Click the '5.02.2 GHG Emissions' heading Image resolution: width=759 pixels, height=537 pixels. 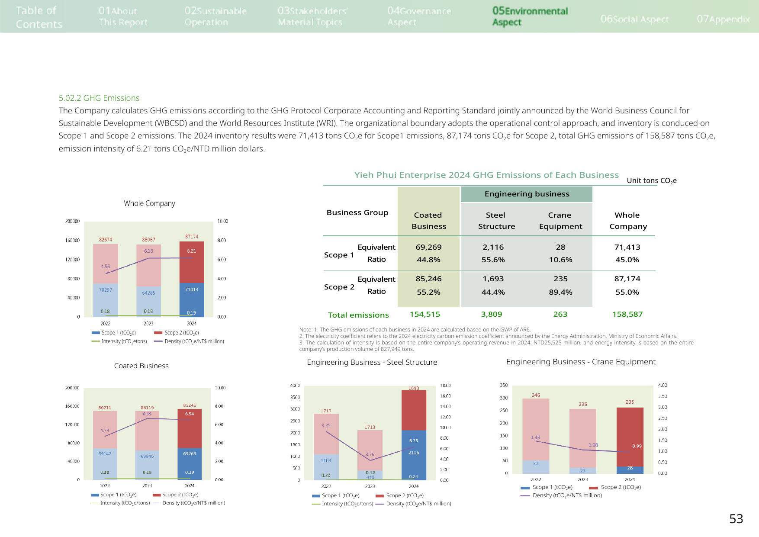(99, 98)
